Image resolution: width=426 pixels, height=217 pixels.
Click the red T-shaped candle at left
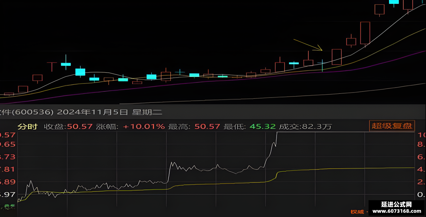[52, 67]
